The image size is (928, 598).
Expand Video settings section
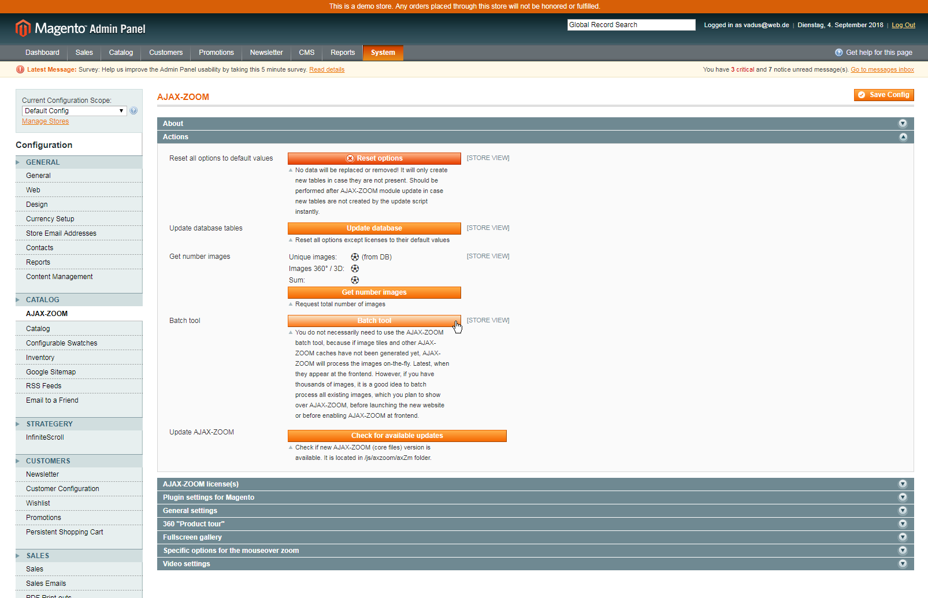pyautogui.click(x=903, y=564)
